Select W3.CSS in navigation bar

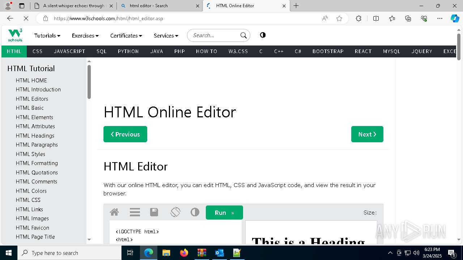click(x=238, y=51)
